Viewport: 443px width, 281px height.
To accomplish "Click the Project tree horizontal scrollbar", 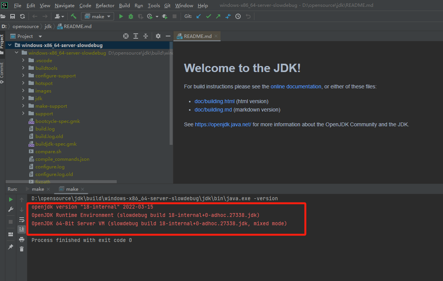I will [61, 182].
